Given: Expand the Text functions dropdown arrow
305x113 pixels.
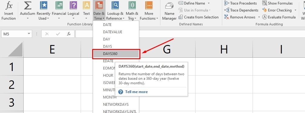Looking at the screenshot, I should 86,19.
